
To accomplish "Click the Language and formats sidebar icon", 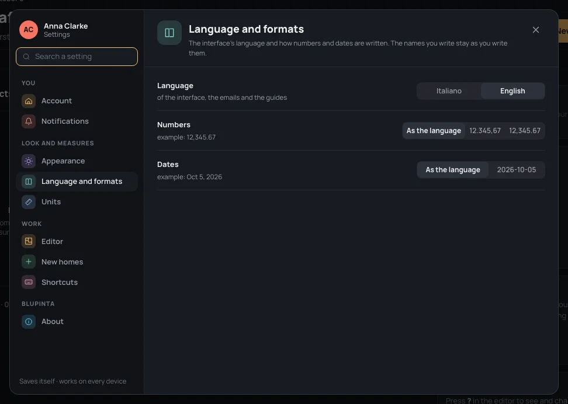I will [x=29, y=182].
